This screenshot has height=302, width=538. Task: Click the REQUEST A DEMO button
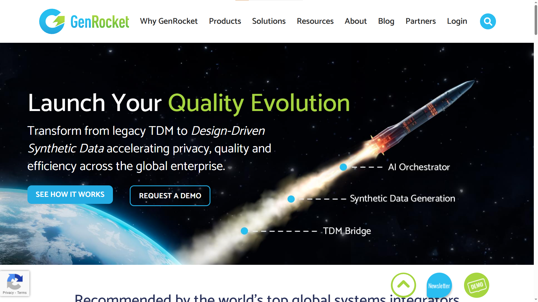(x=170, y=196)
